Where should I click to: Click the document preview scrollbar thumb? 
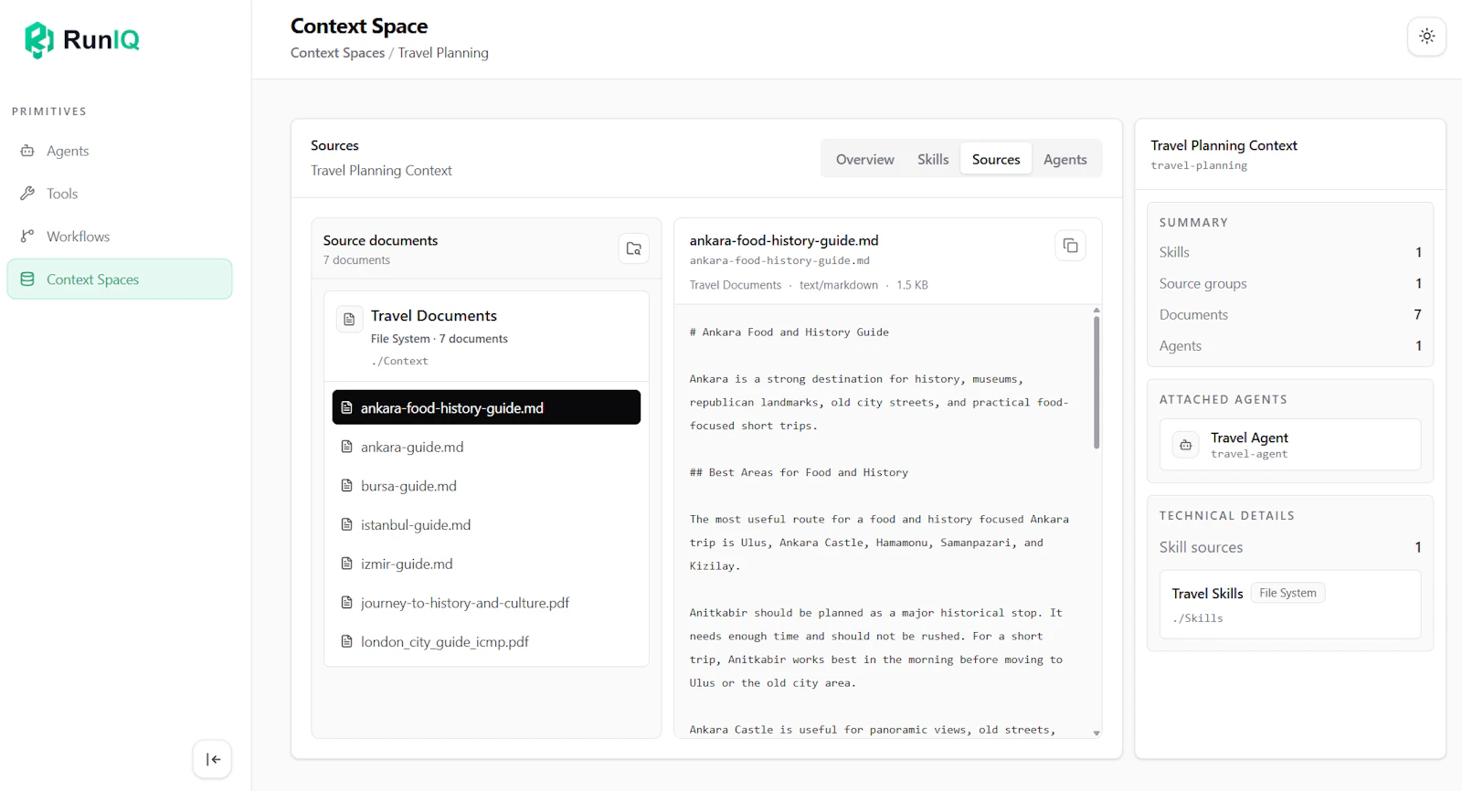click(x=1096, y=382)
